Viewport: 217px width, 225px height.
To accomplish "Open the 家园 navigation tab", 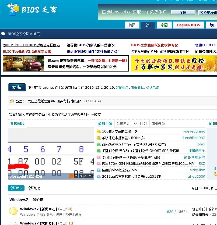I will 164,25.
